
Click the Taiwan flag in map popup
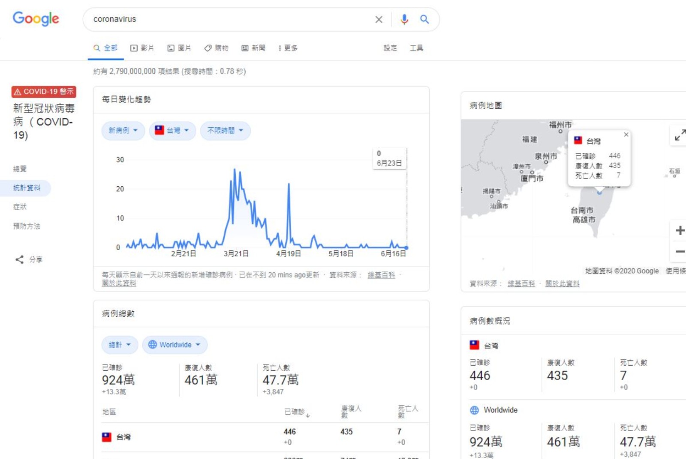pos(578,140)
